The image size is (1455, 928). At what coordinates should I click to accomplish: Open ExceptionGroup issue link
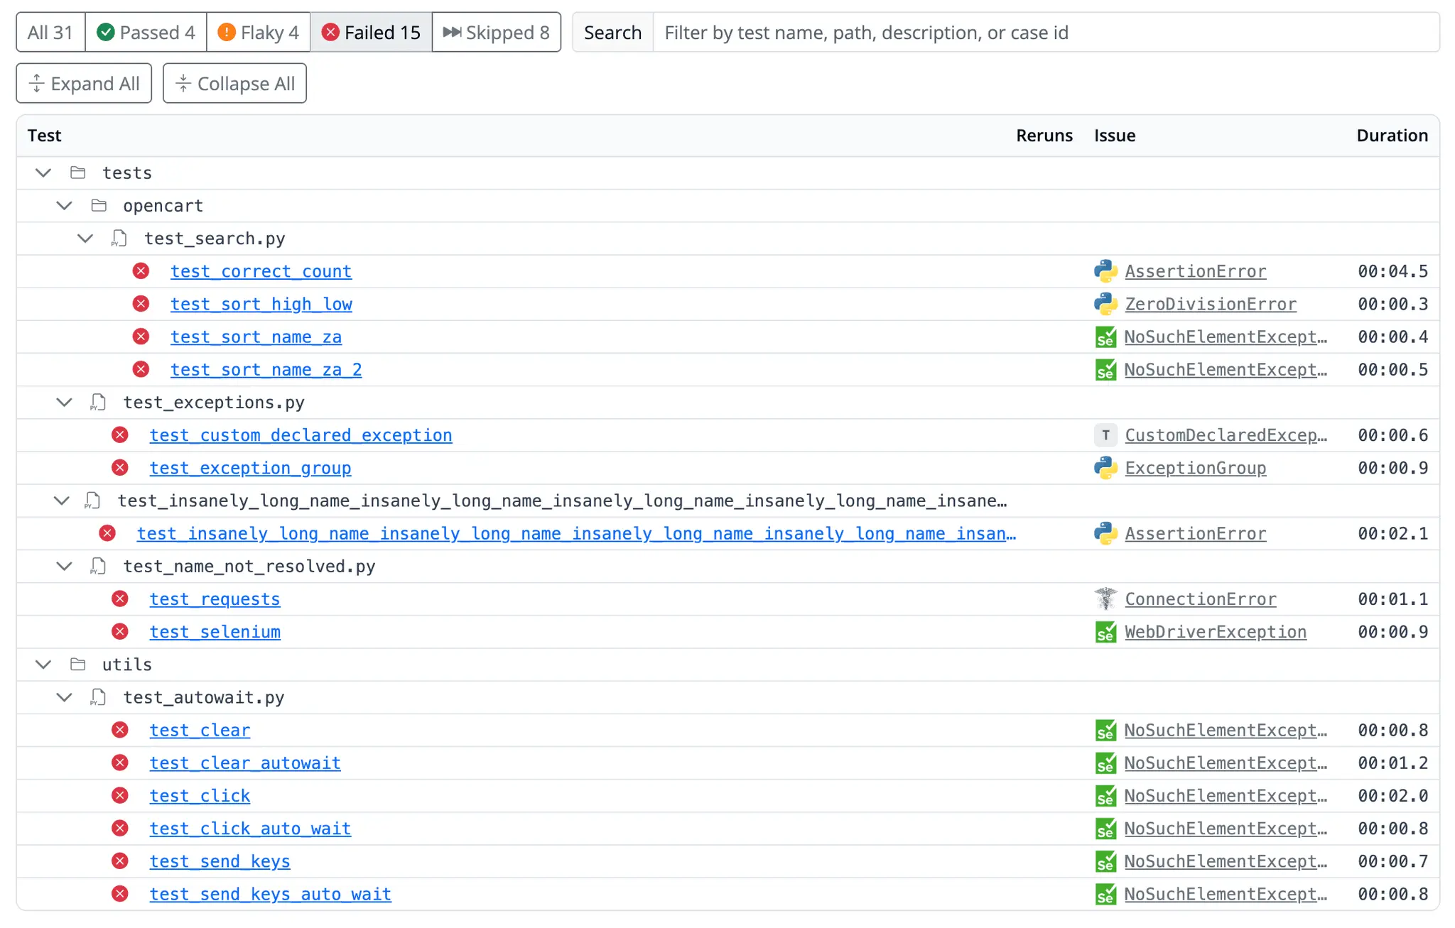point(1196,468)
